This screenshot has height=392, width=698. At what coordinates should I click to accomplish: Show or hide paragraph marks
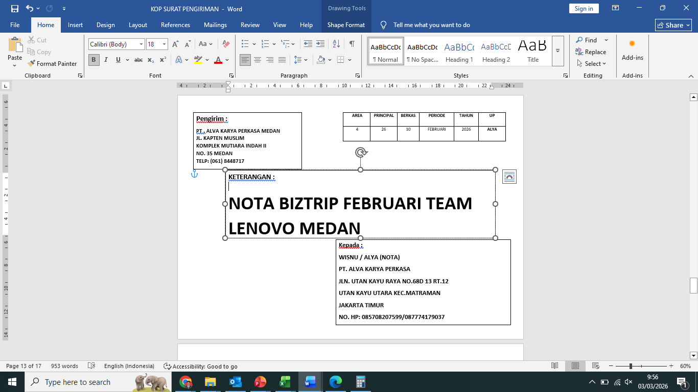click(353, 44)
